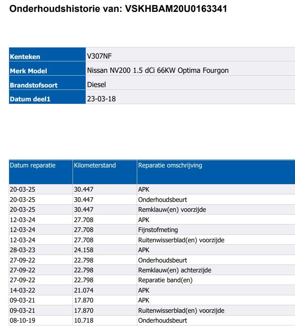Image resolution: width=295 pixels, height=329 pixels.
Task: Select the Kilometerstand column header
Action: tap(95, 165)
